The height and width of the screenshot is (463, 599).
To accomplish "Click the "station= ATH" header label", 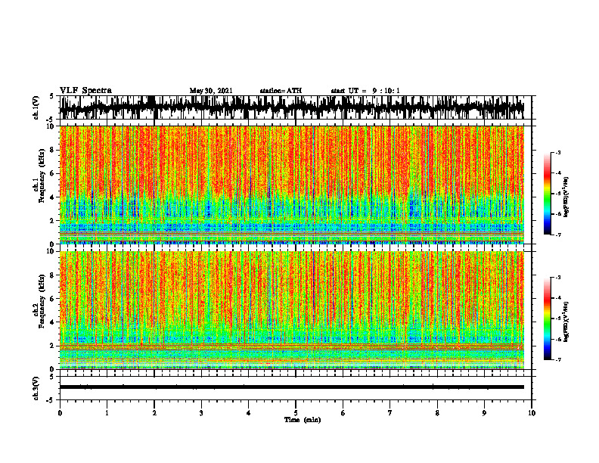I will click(x=281, y=91).
